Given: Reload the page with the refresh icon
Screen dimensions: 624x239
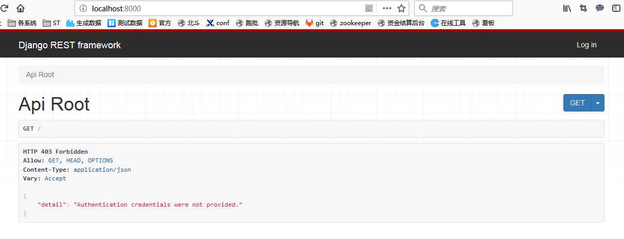Looking at the screenshot, I should [x=4, y=8].
